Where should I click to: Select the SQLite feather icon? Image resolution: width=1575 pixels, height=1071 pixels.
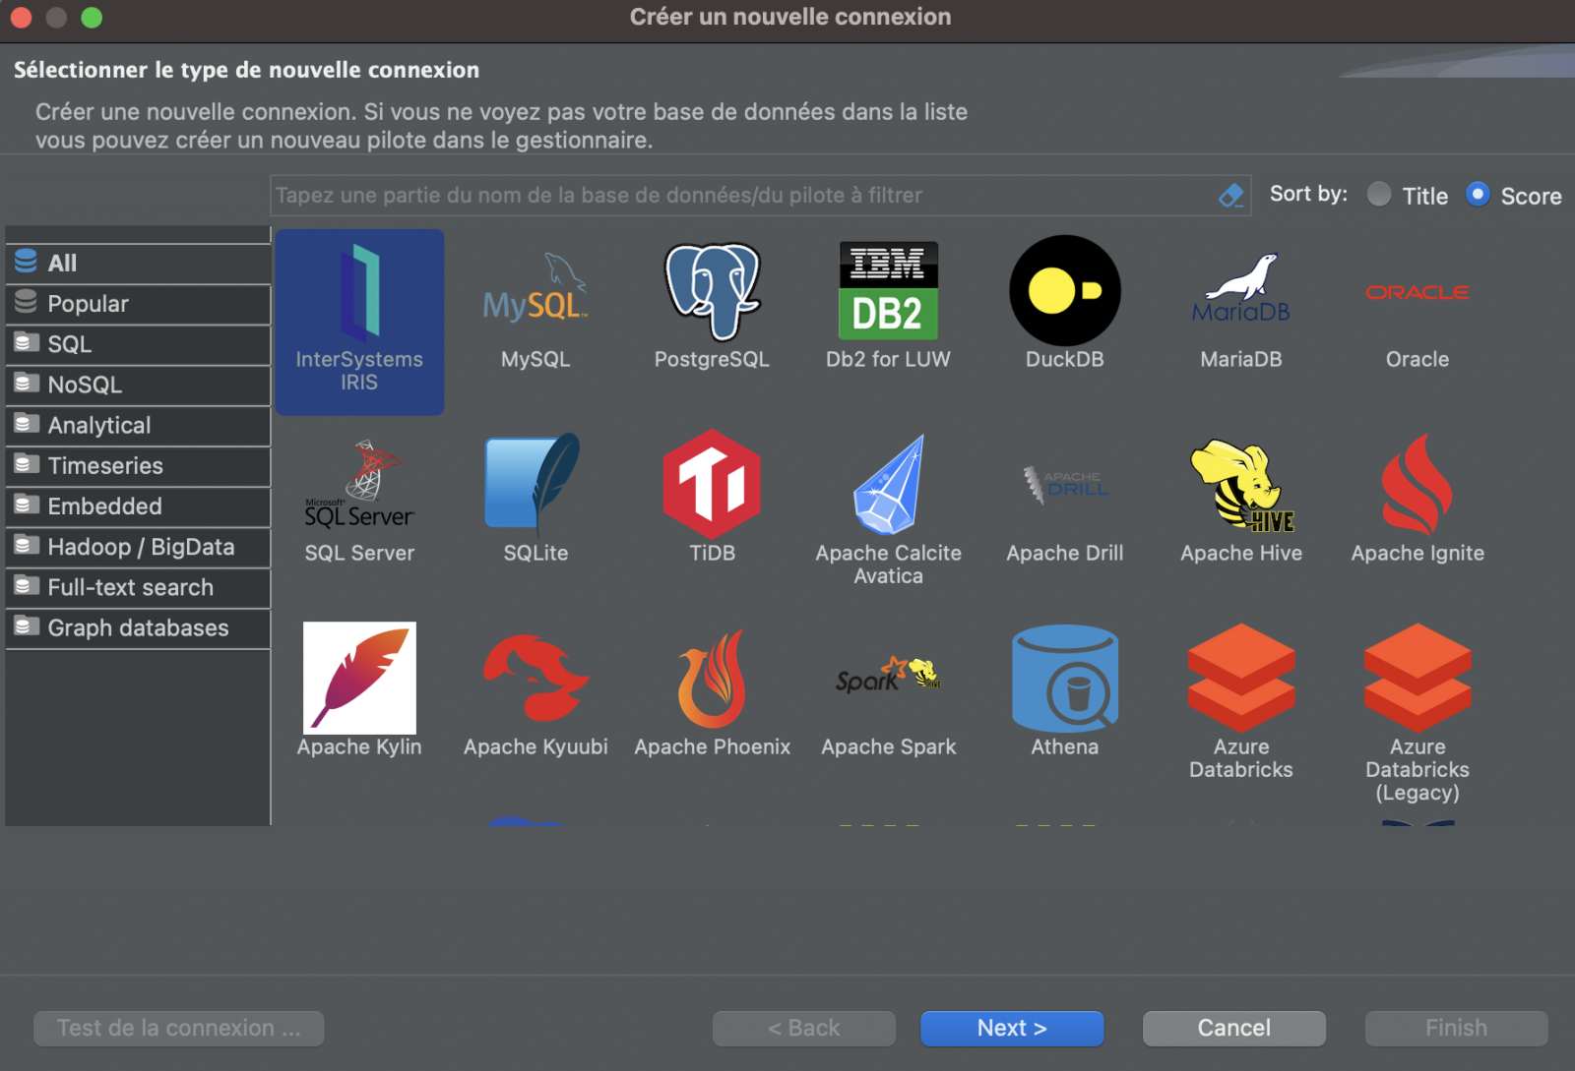point(535,486)
